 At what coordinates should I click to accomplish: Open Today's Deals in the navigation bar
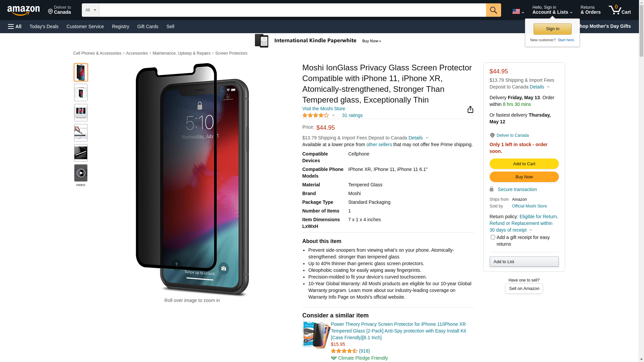tap(44, 26)
